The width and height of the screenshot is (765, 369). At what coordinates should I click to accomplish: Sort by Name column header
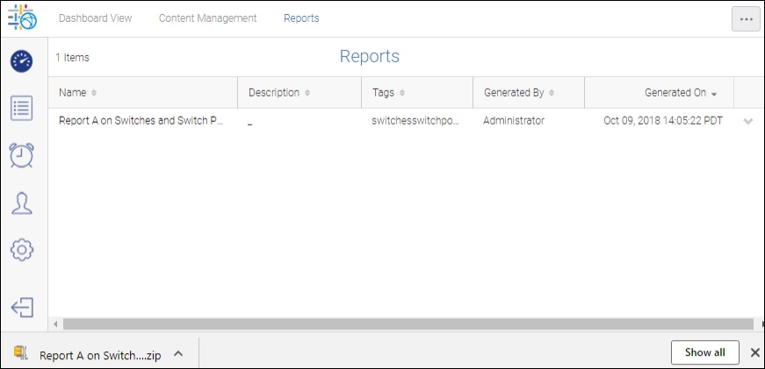click(73, 93)
